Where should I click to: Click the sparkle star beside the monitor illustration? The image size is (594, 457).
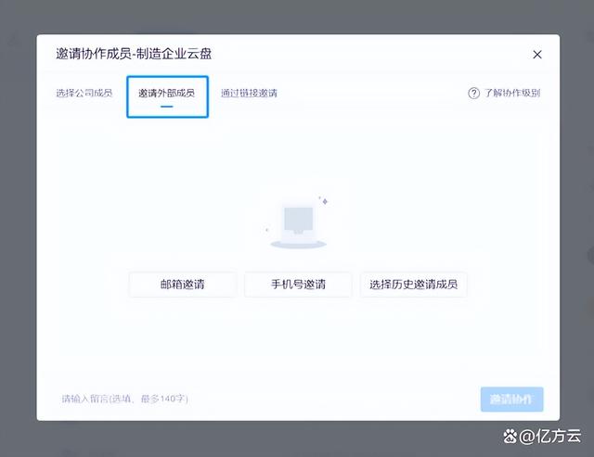(x=323, y=199)
